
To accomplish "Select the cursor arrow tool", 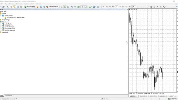I will (134, 7).
